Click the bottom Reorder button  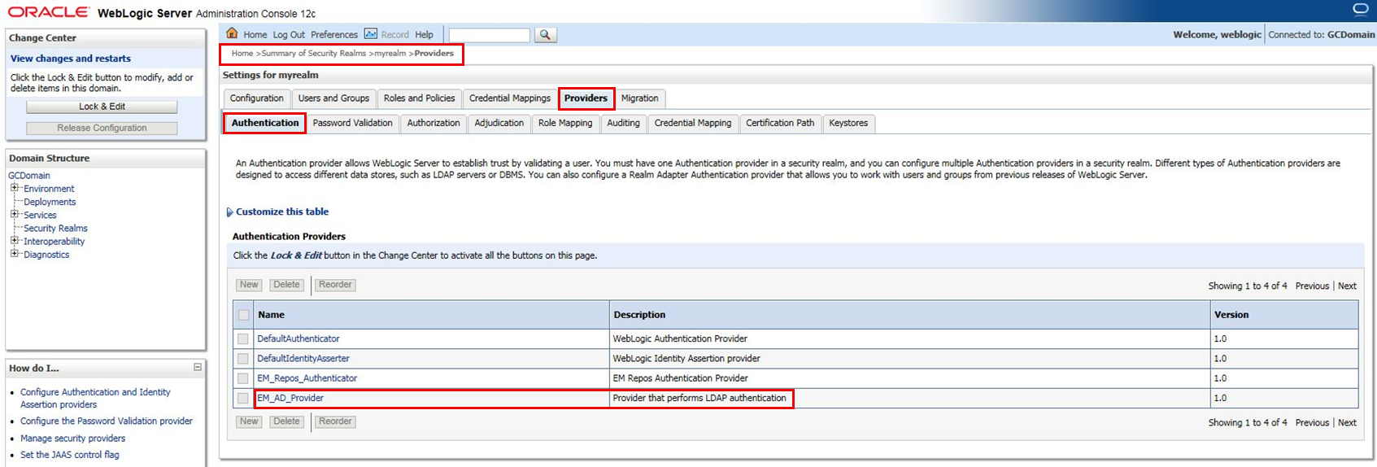pyautogui.click(x=335, y=421)
